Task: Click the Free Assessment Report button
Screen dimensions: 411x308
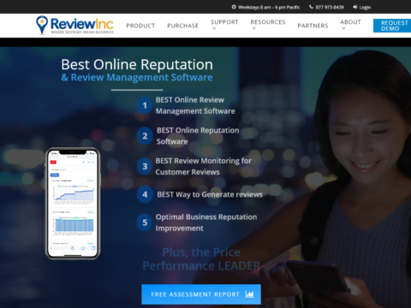Action: 201,294
